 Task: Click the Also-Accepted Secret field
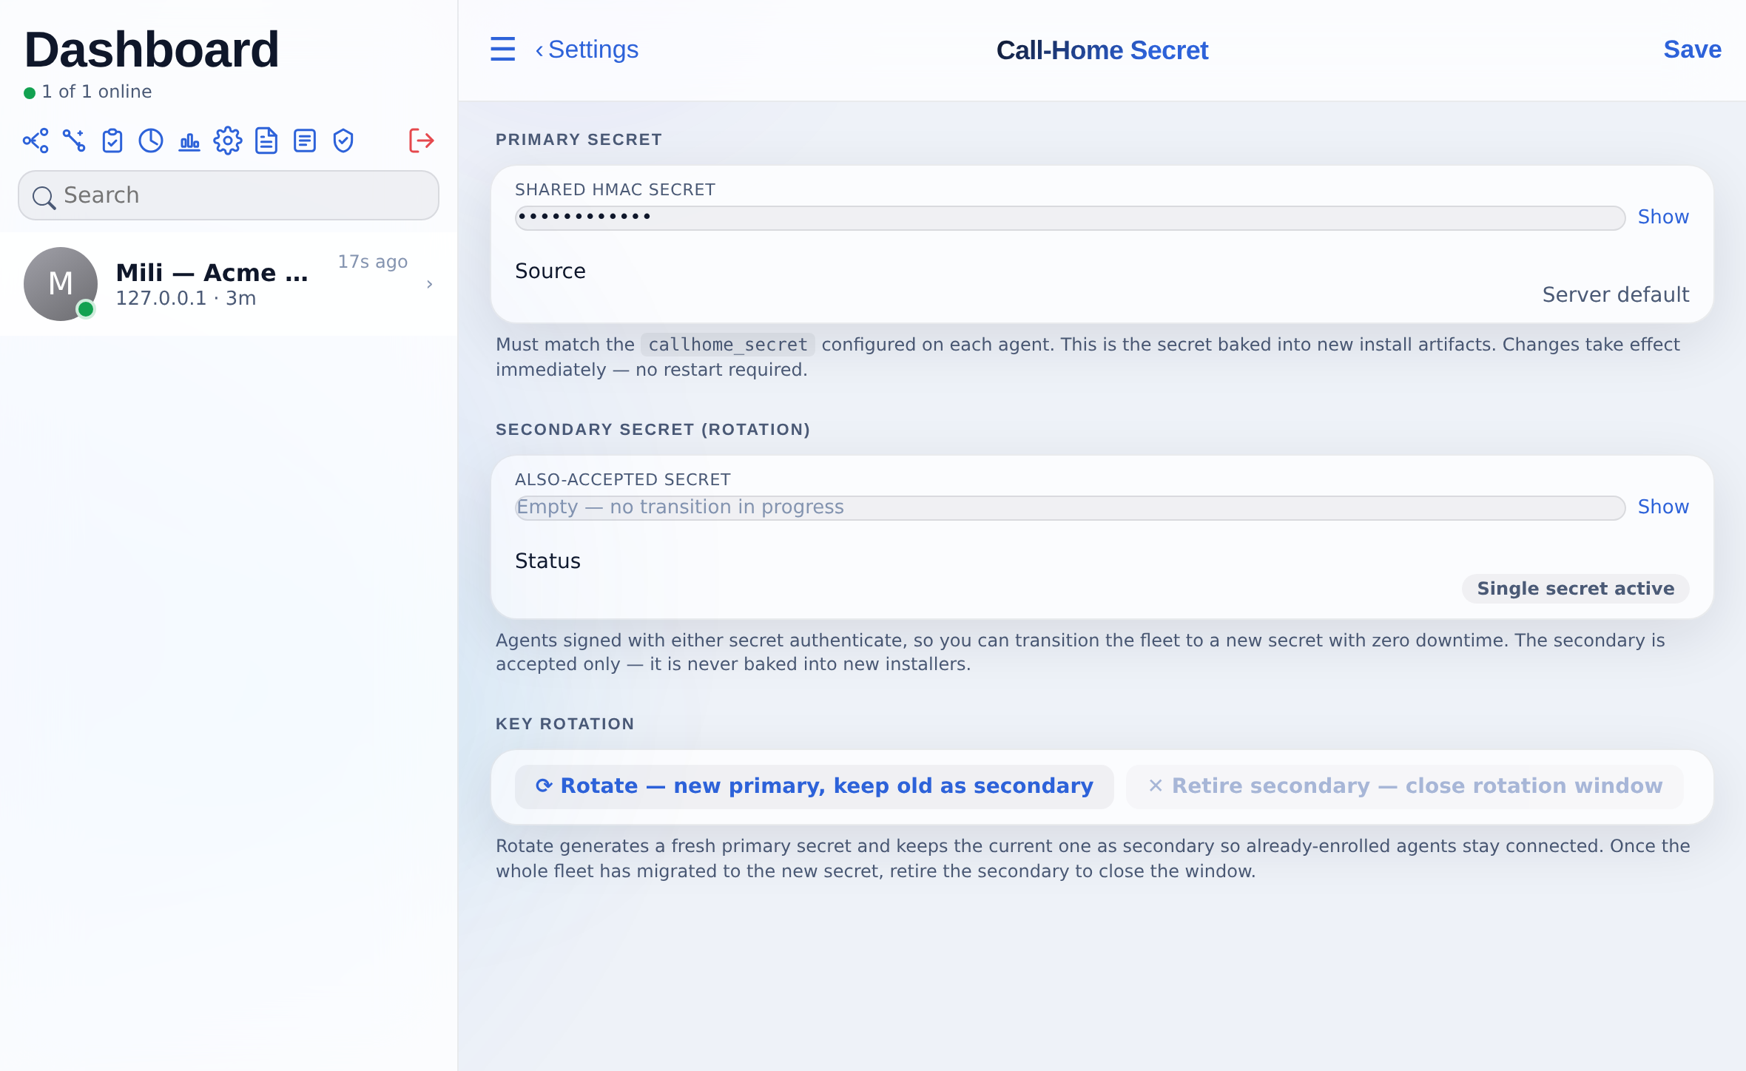[1070, 507]
